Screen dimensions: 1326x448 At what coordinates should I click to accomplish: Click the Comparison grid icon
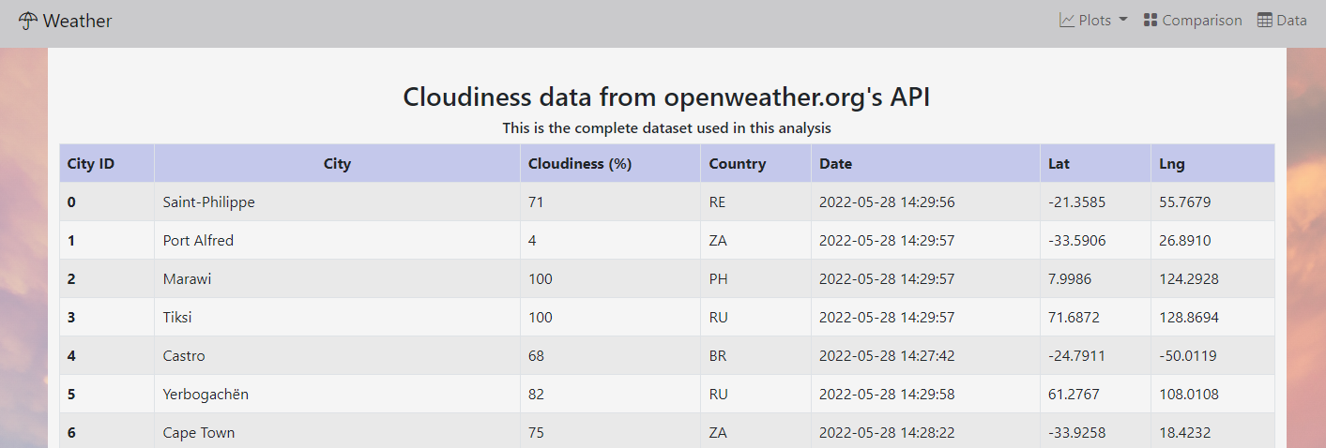1151,20
